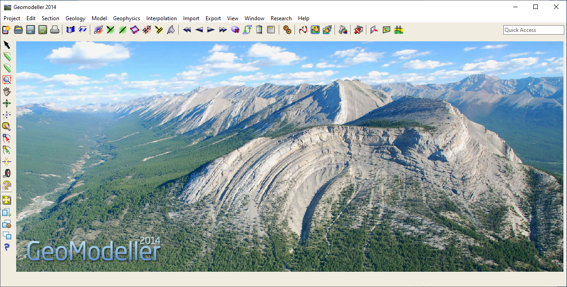
Task: Open the Edit menu
Action: tap(31, 18)
